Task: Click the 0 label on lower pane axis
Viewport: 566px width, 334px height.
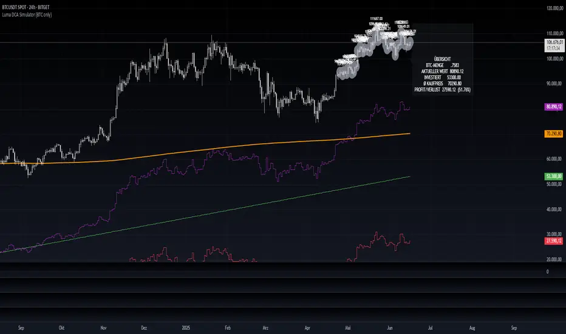Action: [548, 271]
